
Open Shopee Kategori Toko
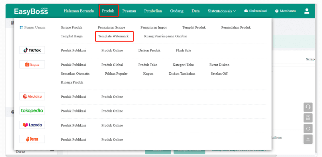[183, 65]
